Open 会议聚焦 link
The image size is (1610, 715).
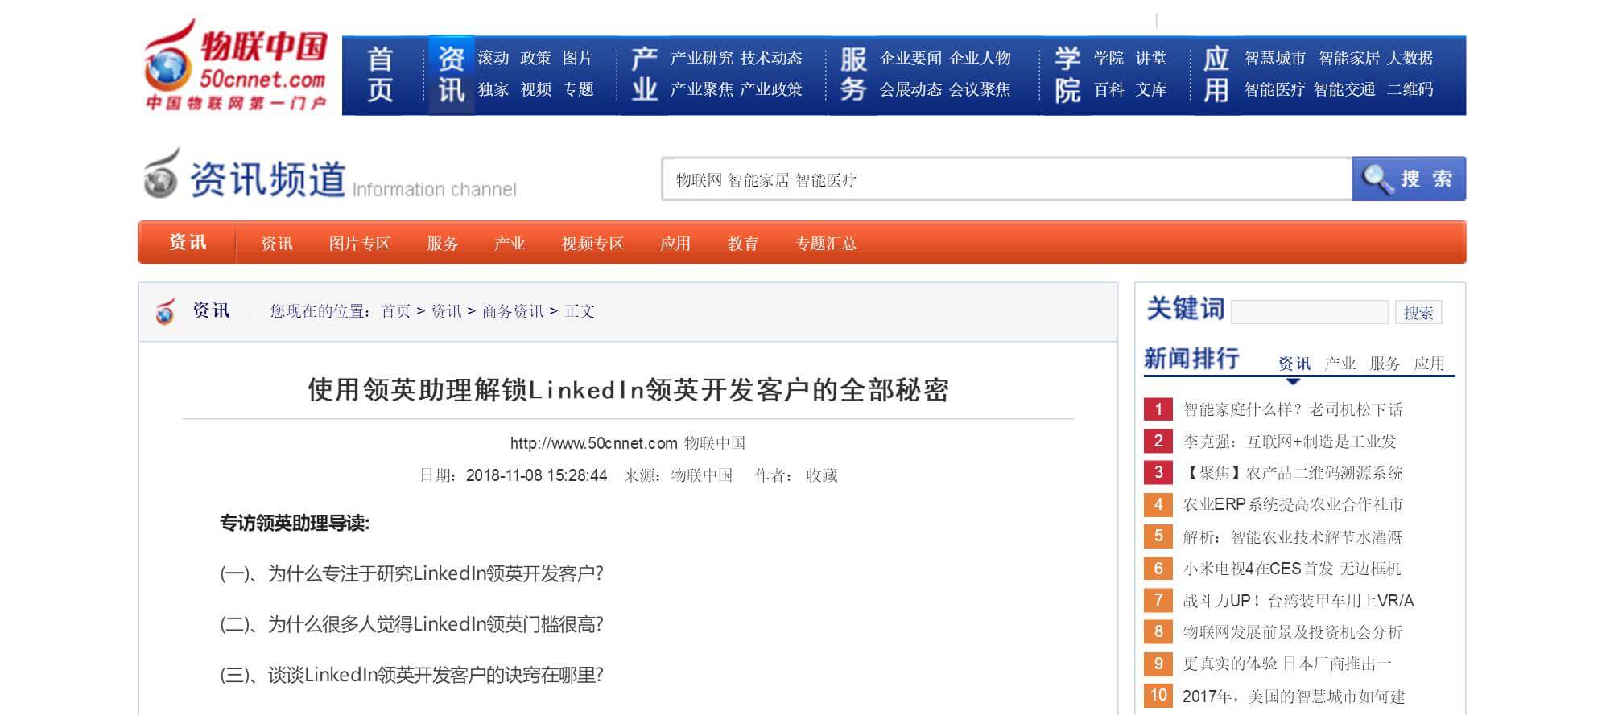980,89
